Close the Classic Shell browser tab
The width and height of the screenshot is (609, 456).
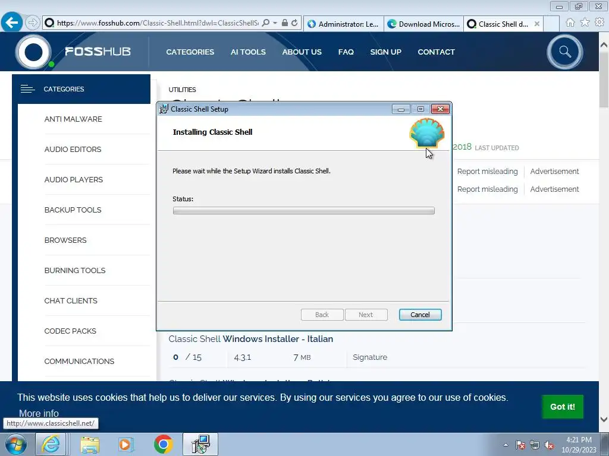pyautogui.click(x=537, y=24)
